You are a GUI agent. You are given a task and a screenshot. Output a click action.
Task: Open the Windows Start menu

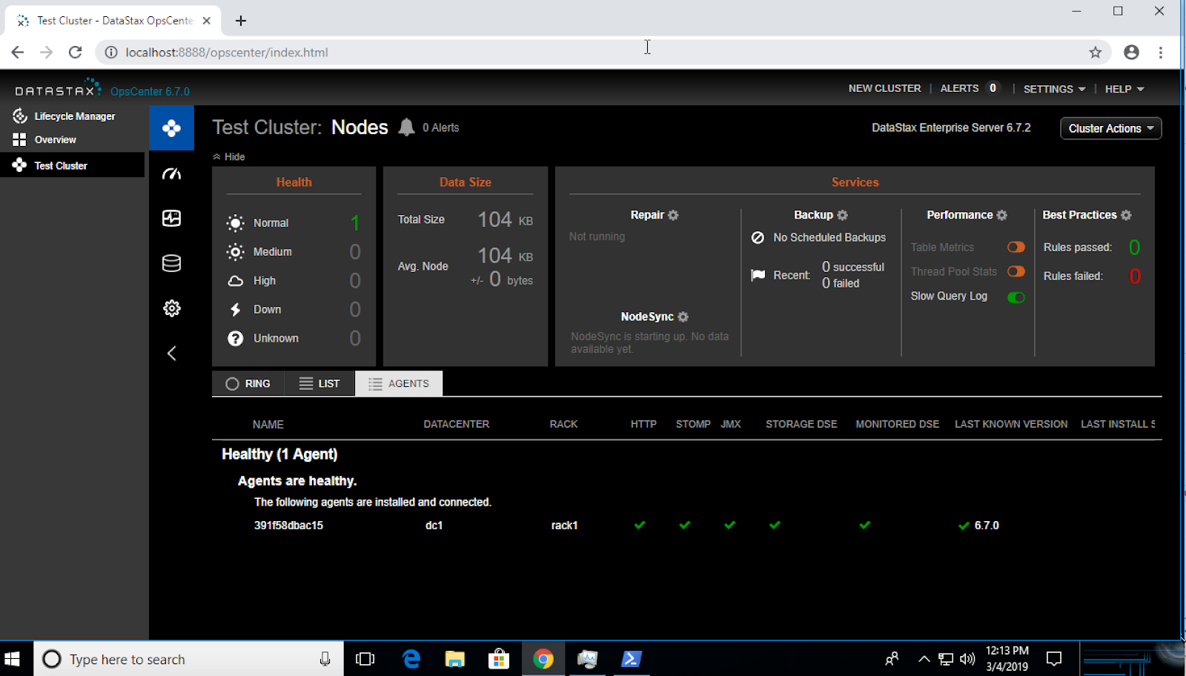pyautogui.click(x=13, y=659)
